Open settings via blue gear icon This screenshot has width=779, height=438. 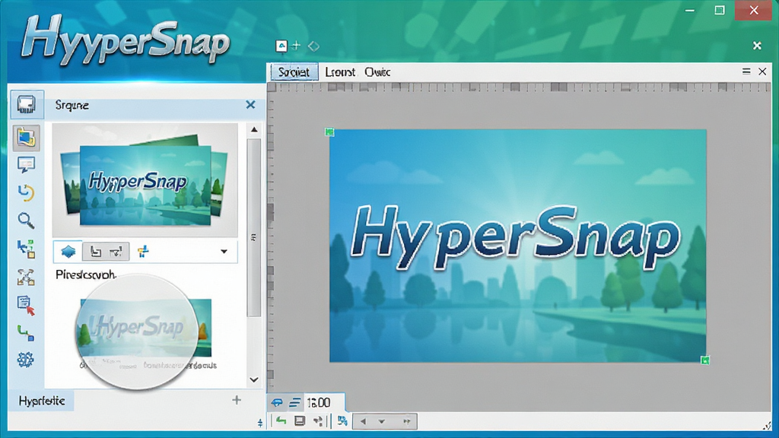click(26, 360)
